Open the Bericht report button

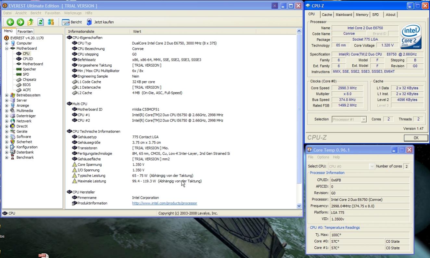point(72,22)
